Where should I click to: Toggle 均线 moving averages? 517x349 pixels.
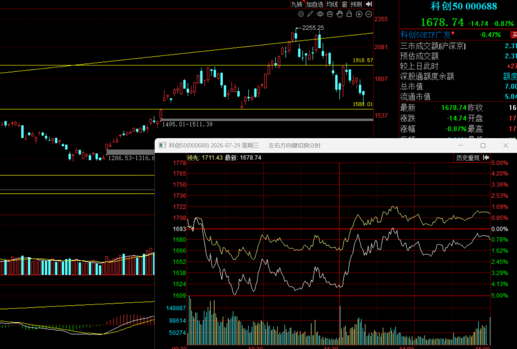click(x=332, y=4)
